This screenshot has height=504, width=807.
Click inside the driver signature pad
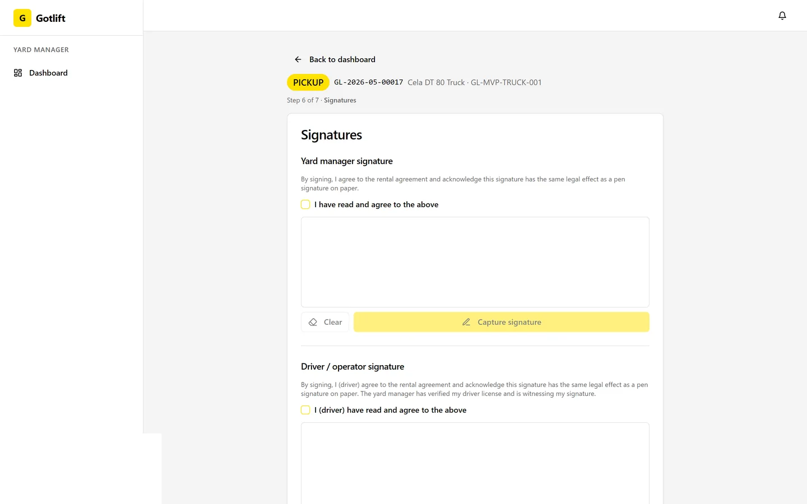coord(475,463)
